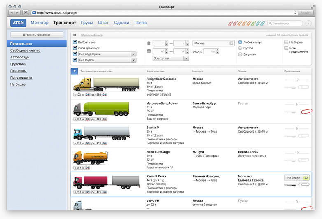Select the Транспорт tab
322x219 pixels.
(x=65, y=23)
